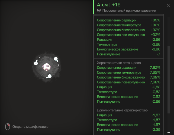174x135 pixels.
Task: Click the Биологическое заражение row showing -1,57
Action: coord(129,125)
